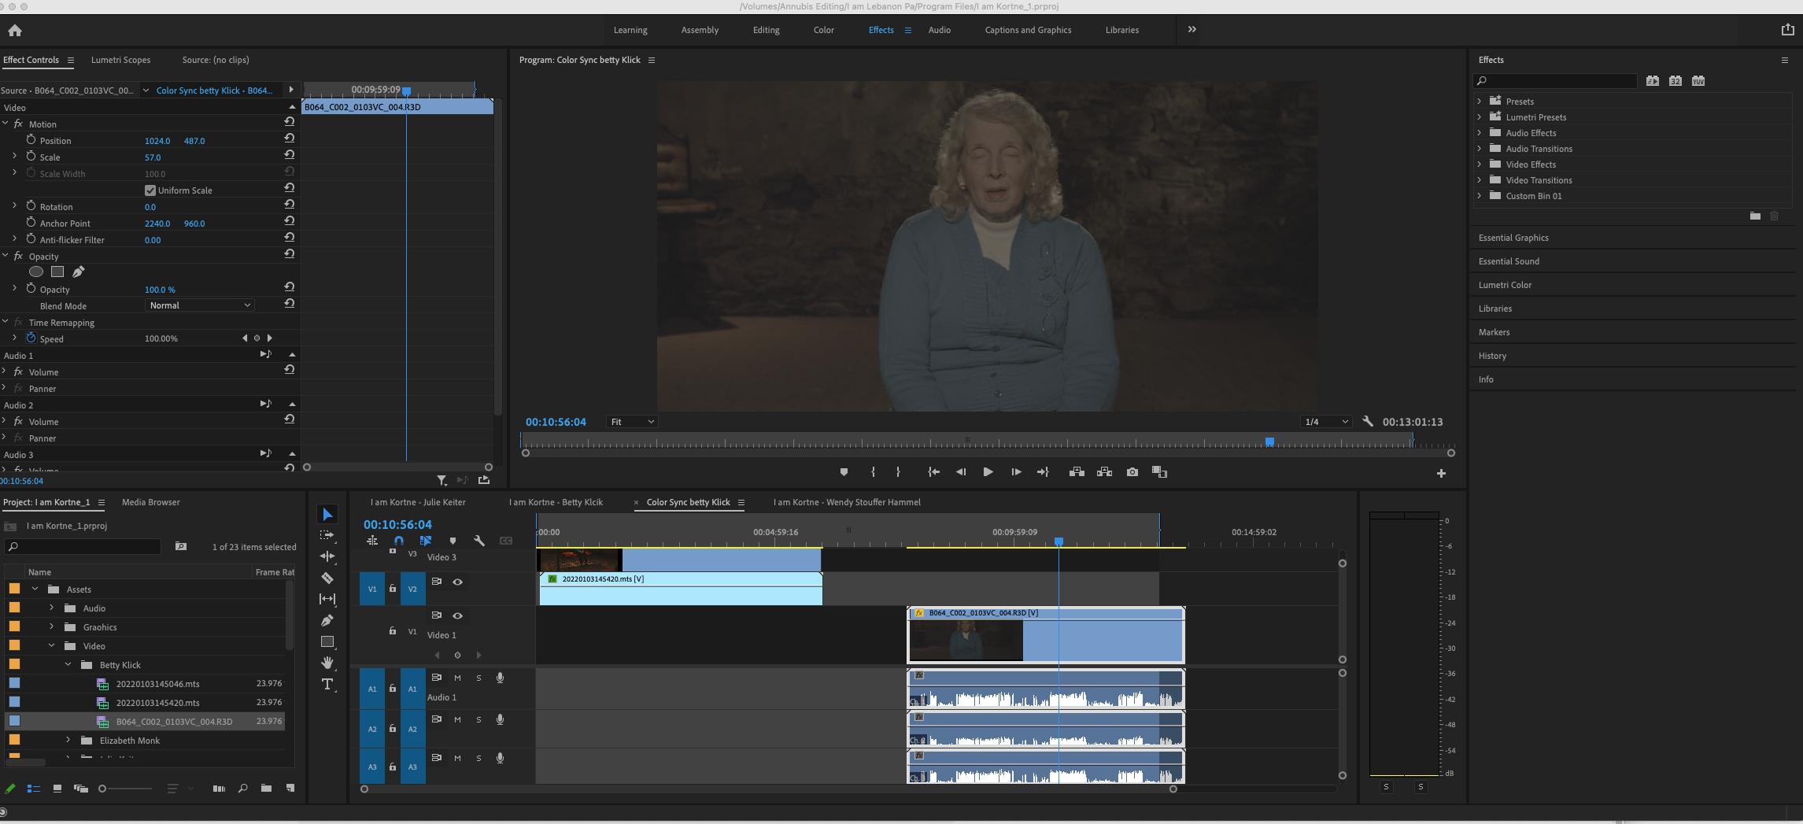Select the Razor tool
Viewport: 1803px width, 824px height.
[x=327, y=578]
